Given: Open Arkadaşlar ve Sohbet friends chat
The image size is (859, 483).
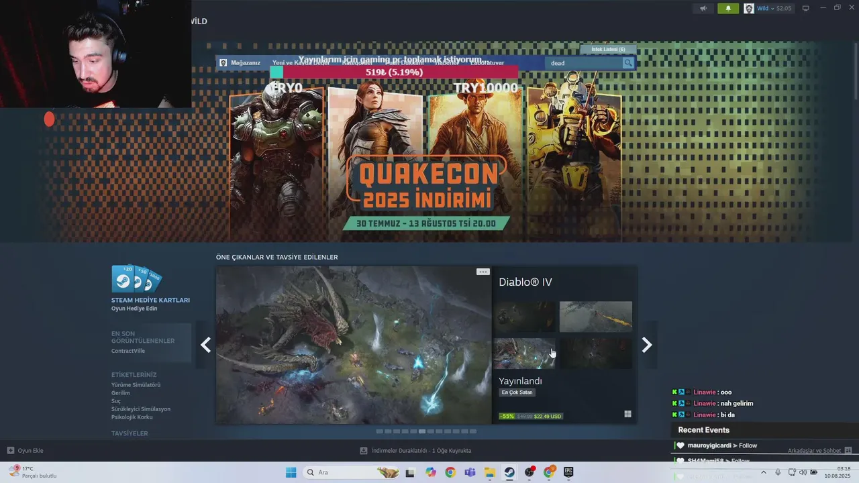Looking at the screenshot, I should (819, 451).
